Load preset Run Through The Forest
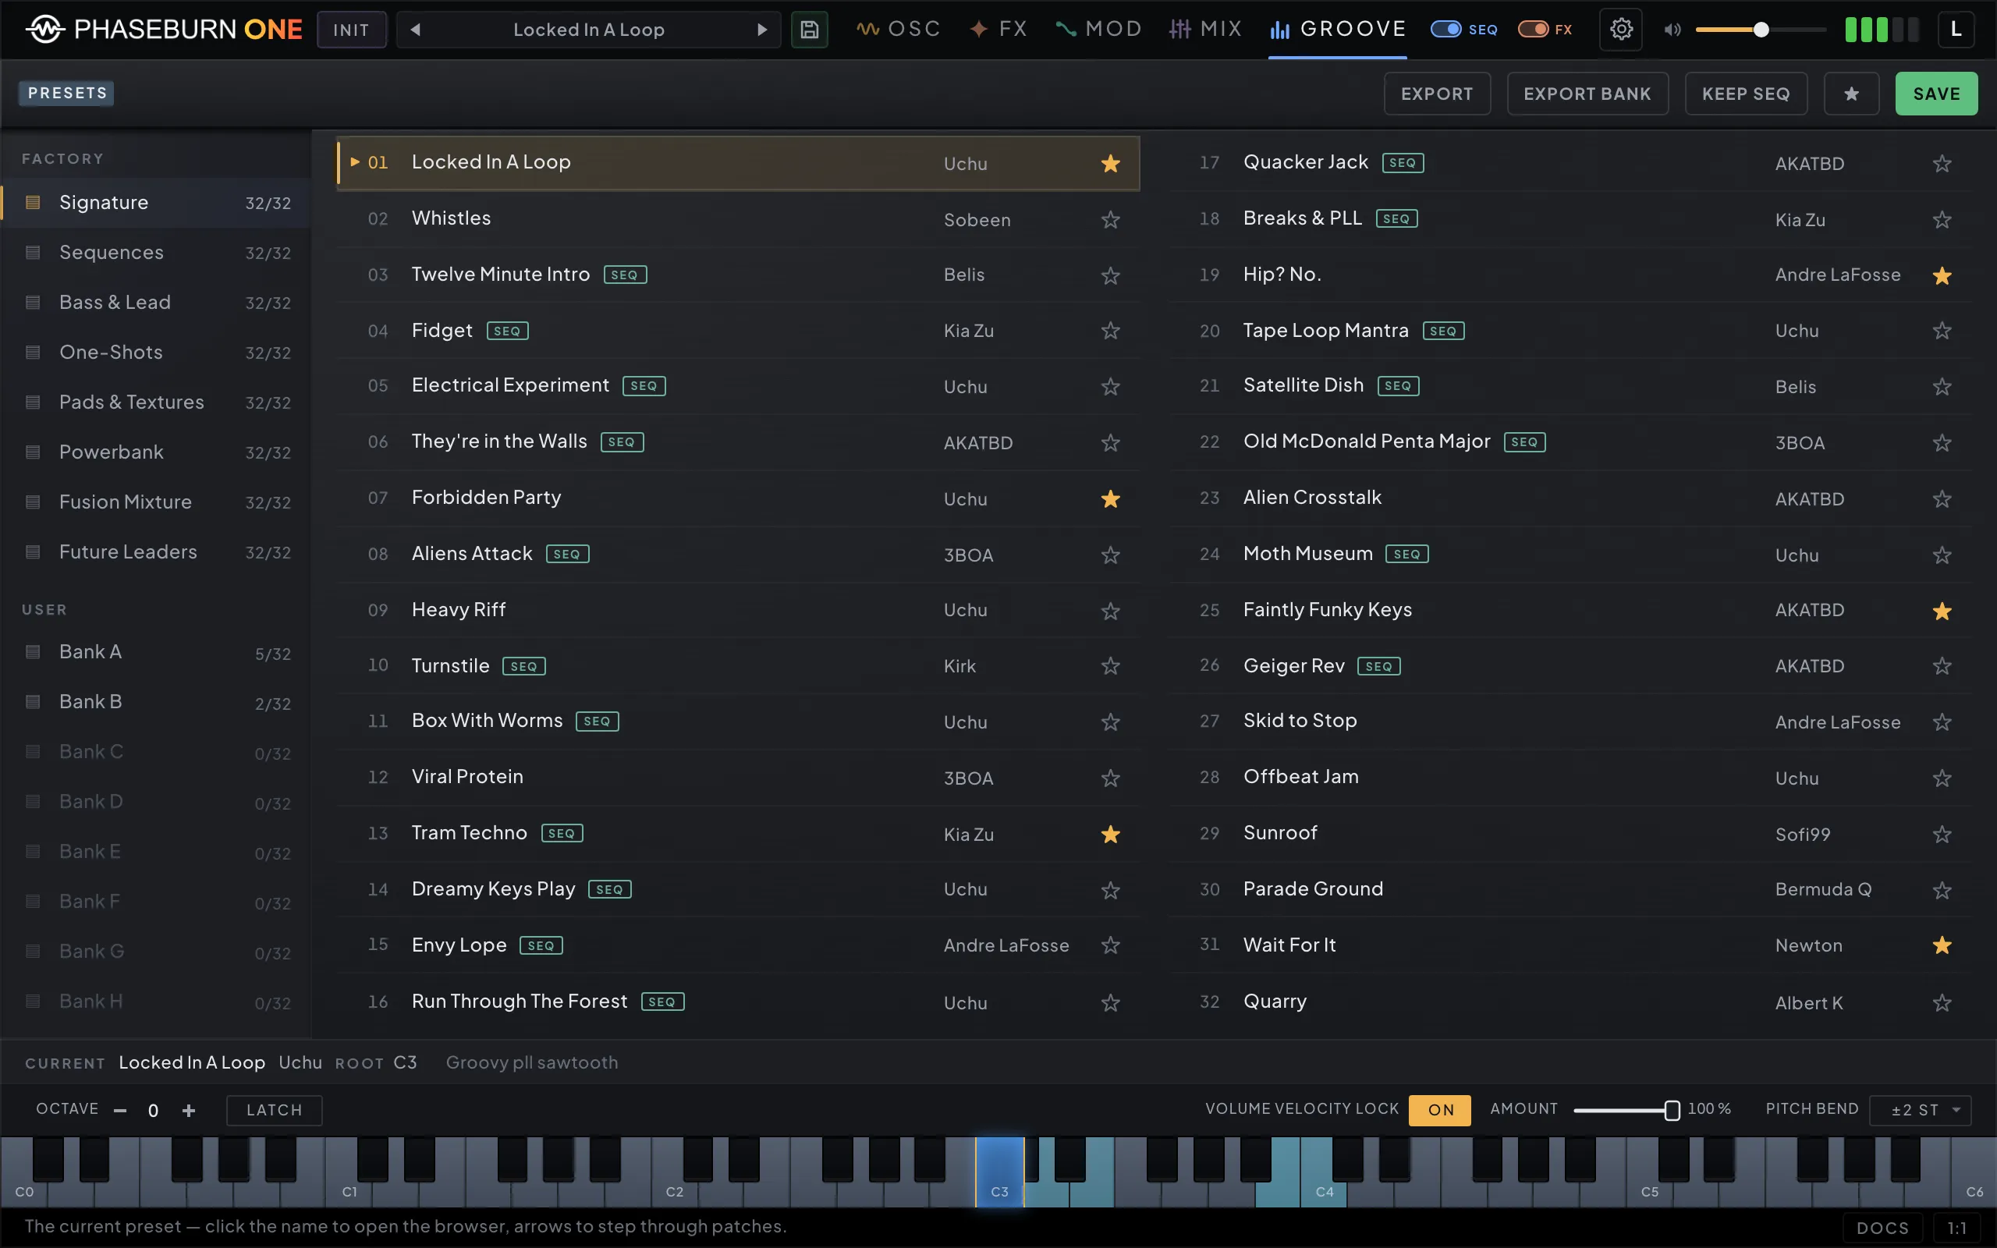 [x=738, y=1002]
